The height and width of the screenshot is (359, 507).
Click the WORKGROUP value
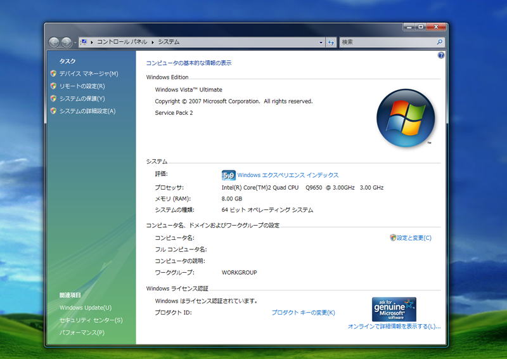pyautogui.click(x=240, y=273)
